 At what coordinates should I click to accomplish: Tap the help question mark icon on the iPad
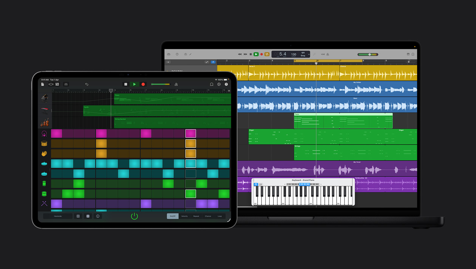tap(226, 84)
